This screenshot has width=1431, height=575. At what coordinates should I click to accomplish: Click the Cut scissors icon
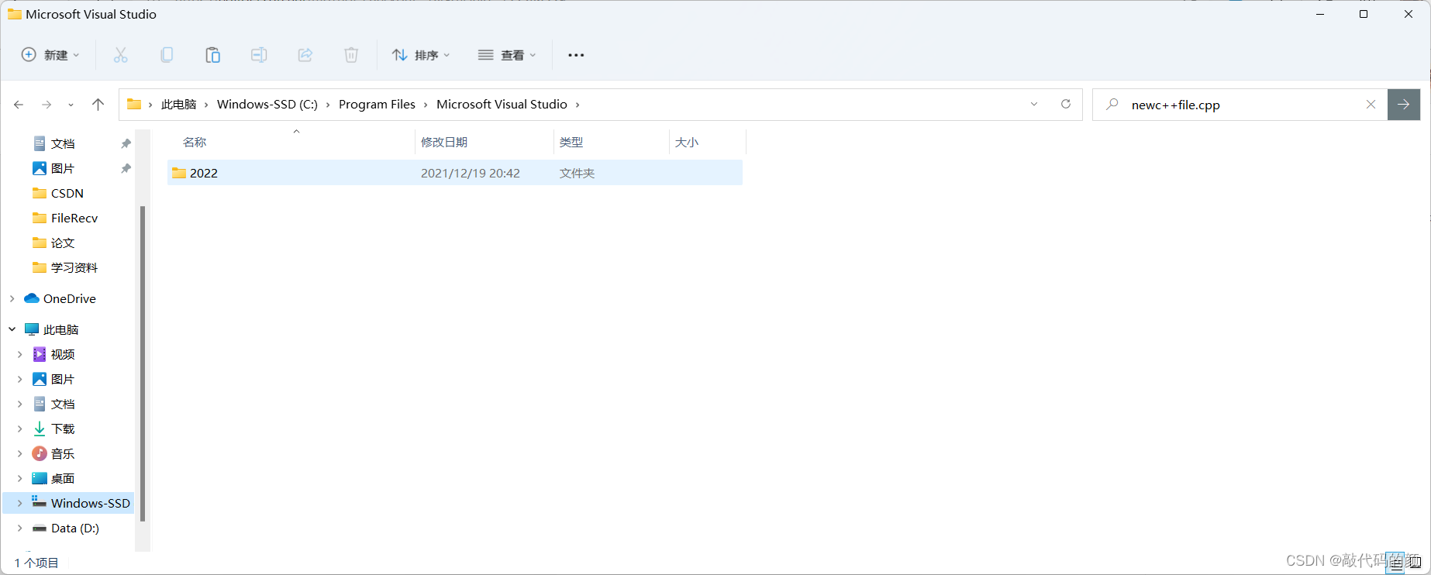coord(120,55)
